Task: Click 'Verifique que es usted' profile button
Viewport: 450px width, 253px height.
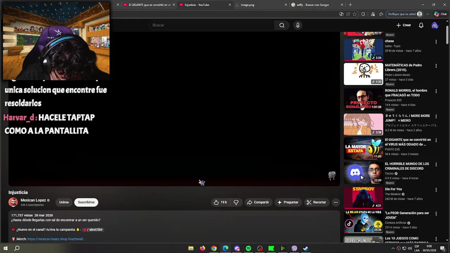Action: point(405,14)
